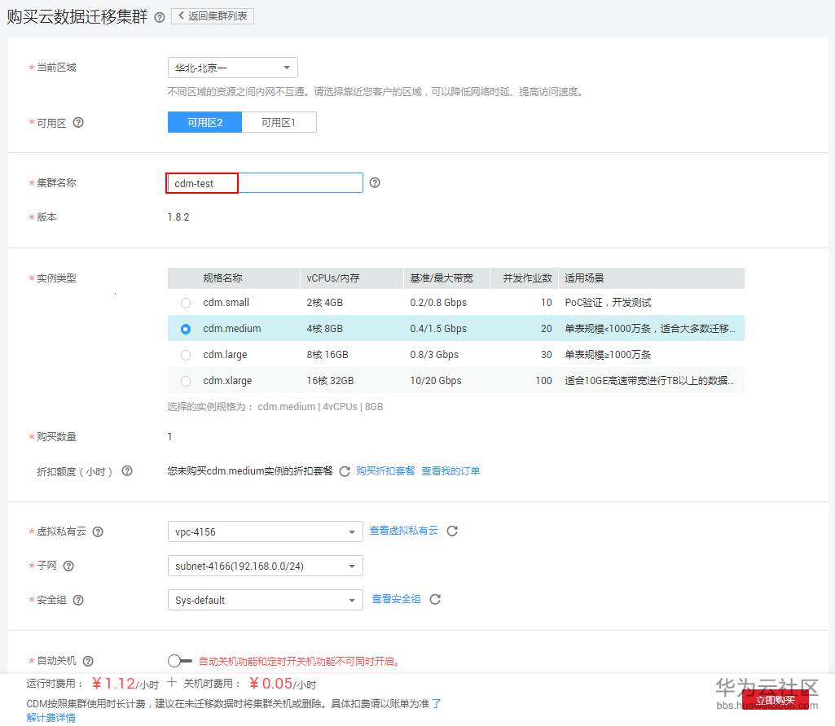This screenshot has width=835, height=726.
Task: Click the 0.4/1.5 Gbps bandwidth cell
Action: click(438, 329)
